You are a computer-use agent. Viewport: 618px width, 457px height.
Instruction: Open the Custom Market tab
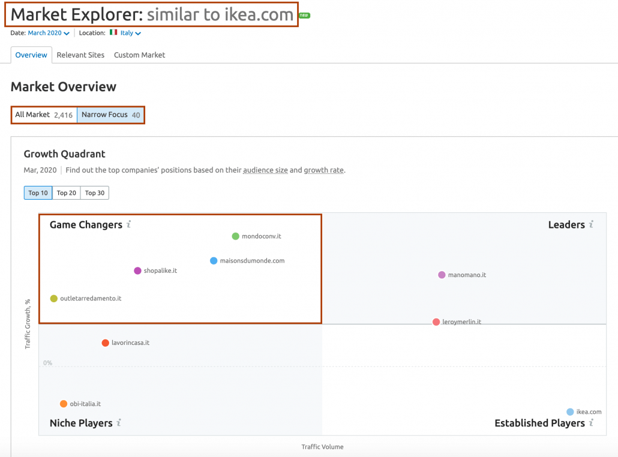tap(140, 55)
